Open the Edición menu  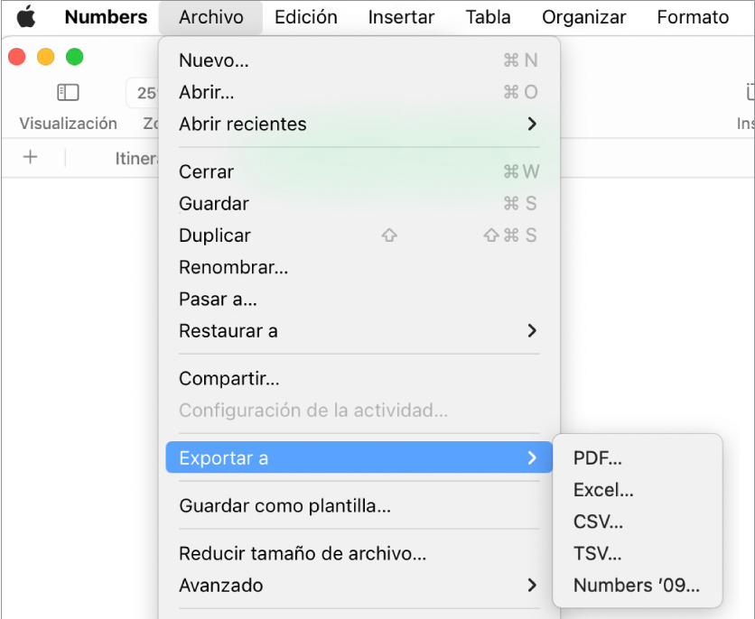305,16
